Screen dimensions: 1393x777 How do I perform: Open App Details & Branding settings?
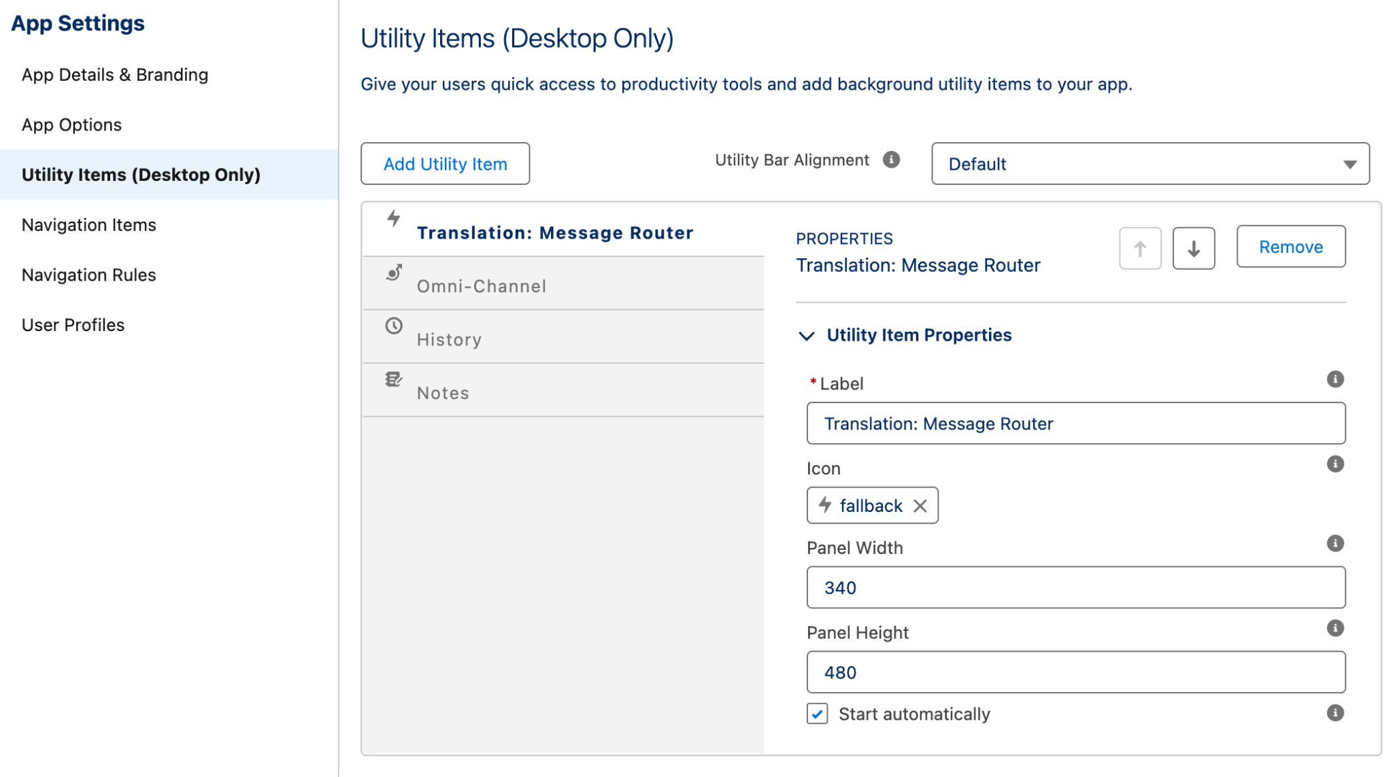(x=115, y=75)
